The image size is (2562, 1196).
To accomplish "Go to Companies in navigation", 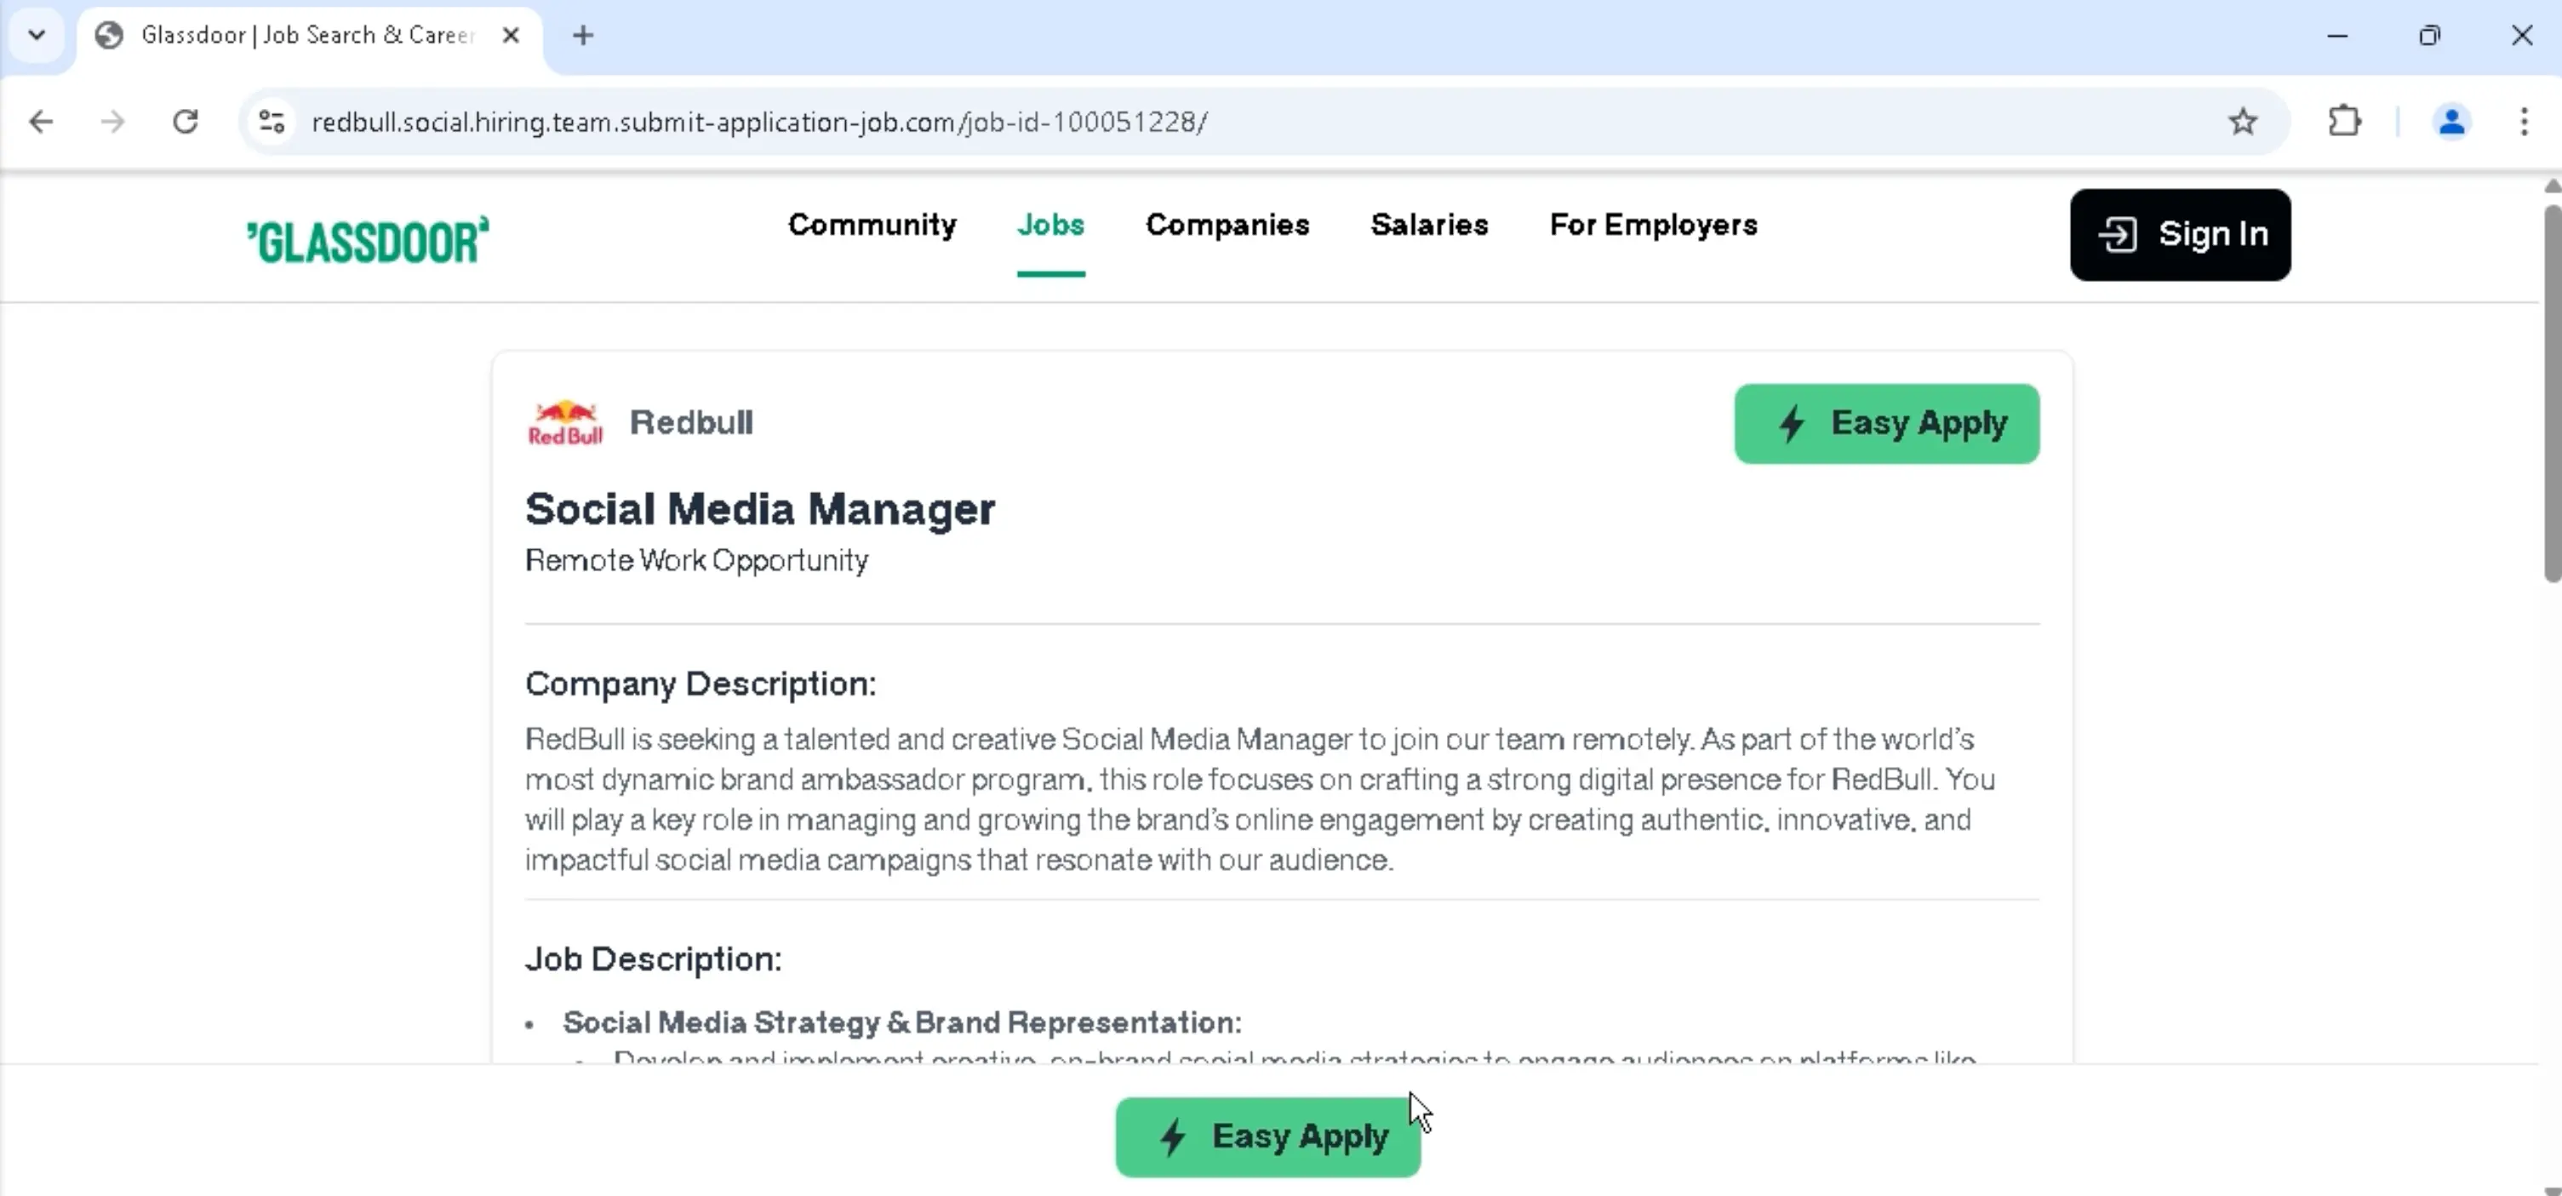I will (x=1227, y=225).
